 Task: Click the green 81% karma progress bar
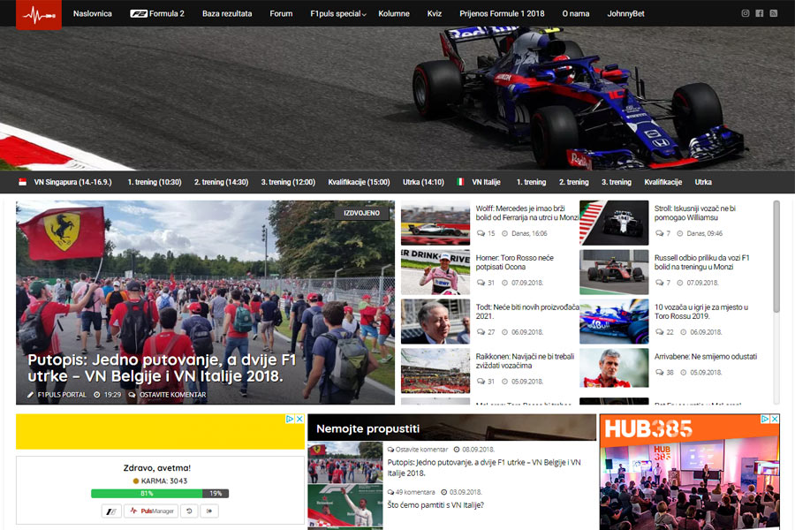[x=147, y=494]
